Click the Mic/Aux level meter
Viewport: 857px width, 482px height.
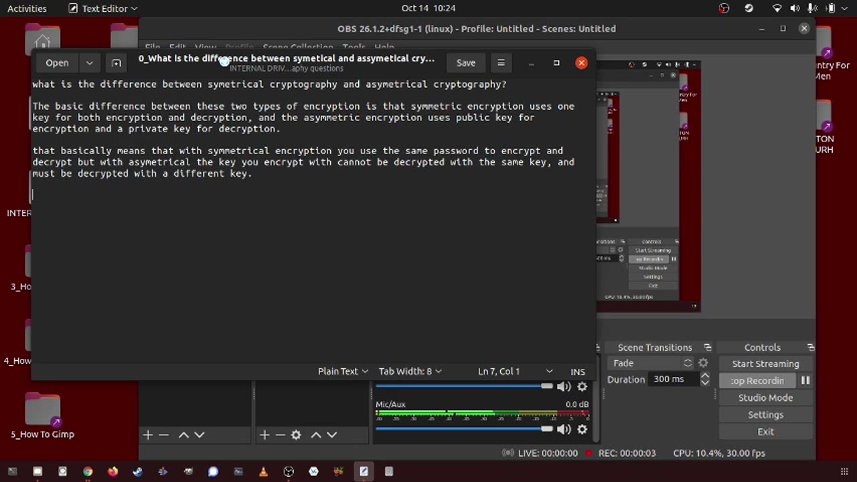pos(482,415)
